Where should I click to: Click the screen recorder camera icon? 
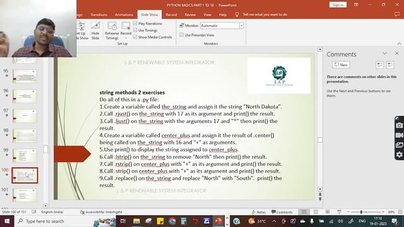point(400,125)
